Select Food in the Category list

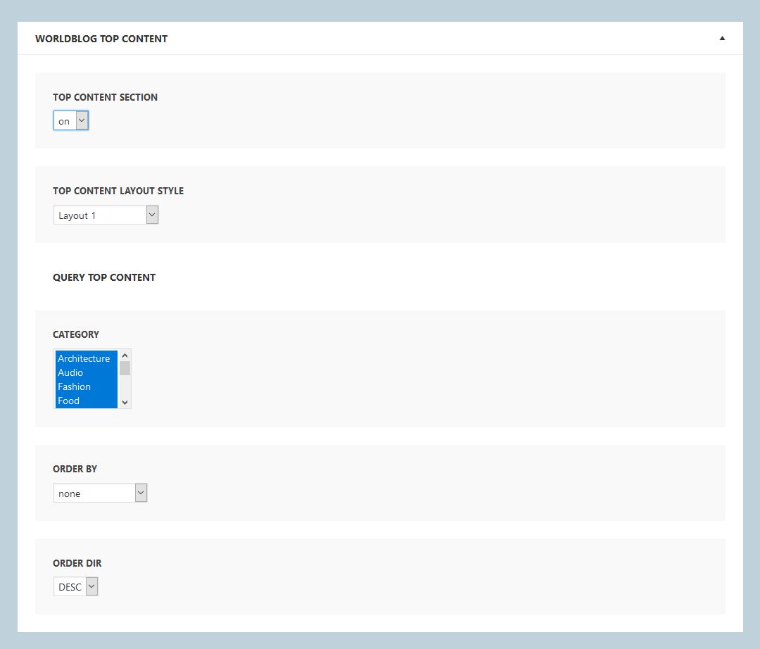pyautogui.click(x=87, y=401)
